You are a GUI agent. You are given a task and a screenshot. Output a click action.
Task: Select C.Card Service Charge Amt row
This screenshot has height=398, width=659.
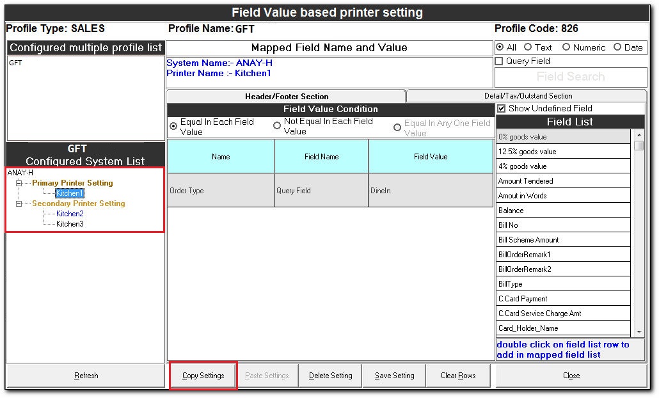pos(563,313)
